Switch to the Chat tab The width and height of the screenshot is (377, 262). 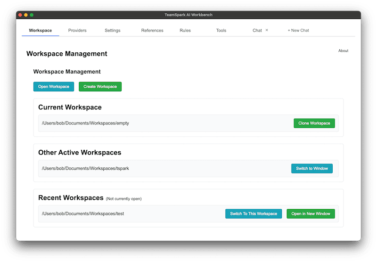point(257,31)
